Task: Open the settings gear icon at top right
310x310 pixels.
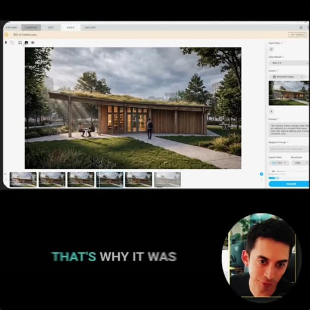Action: coord(301,27)
